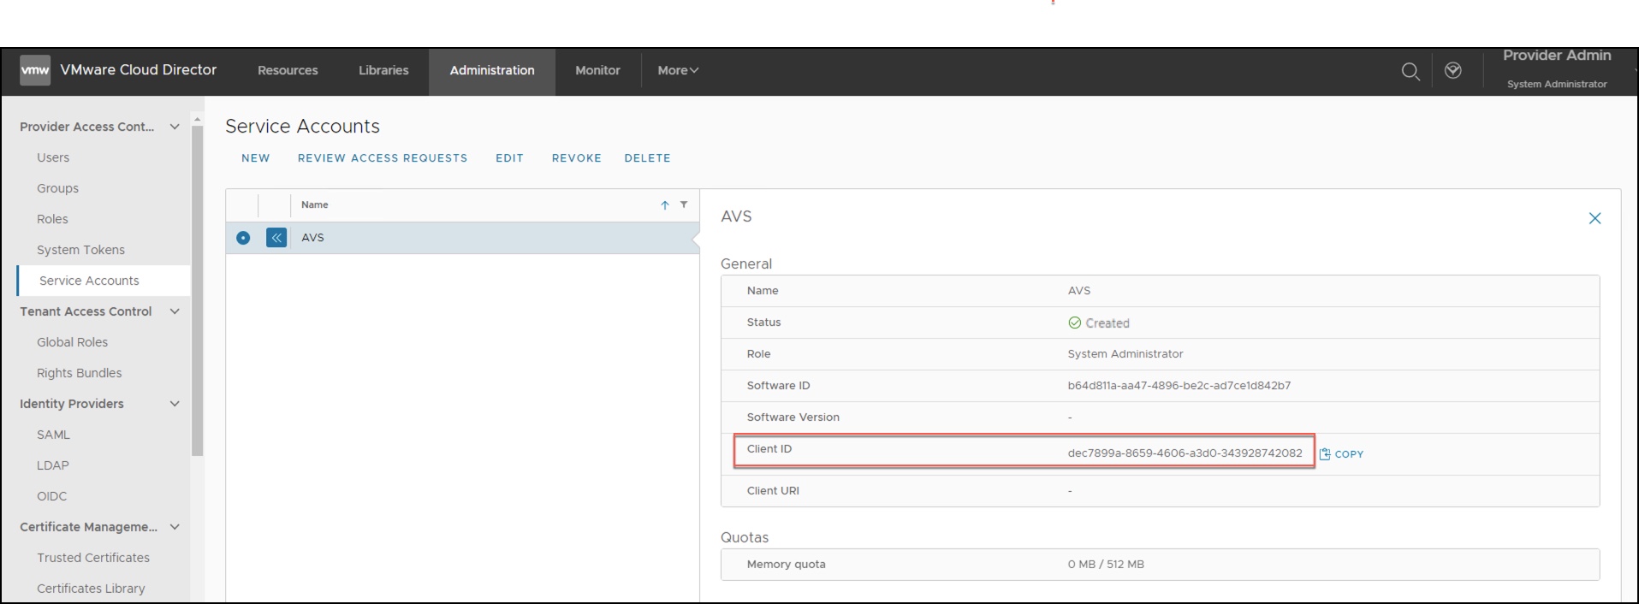Click NEW to create service account
Screen dimensions: 1639x604
tap(255, 158)
